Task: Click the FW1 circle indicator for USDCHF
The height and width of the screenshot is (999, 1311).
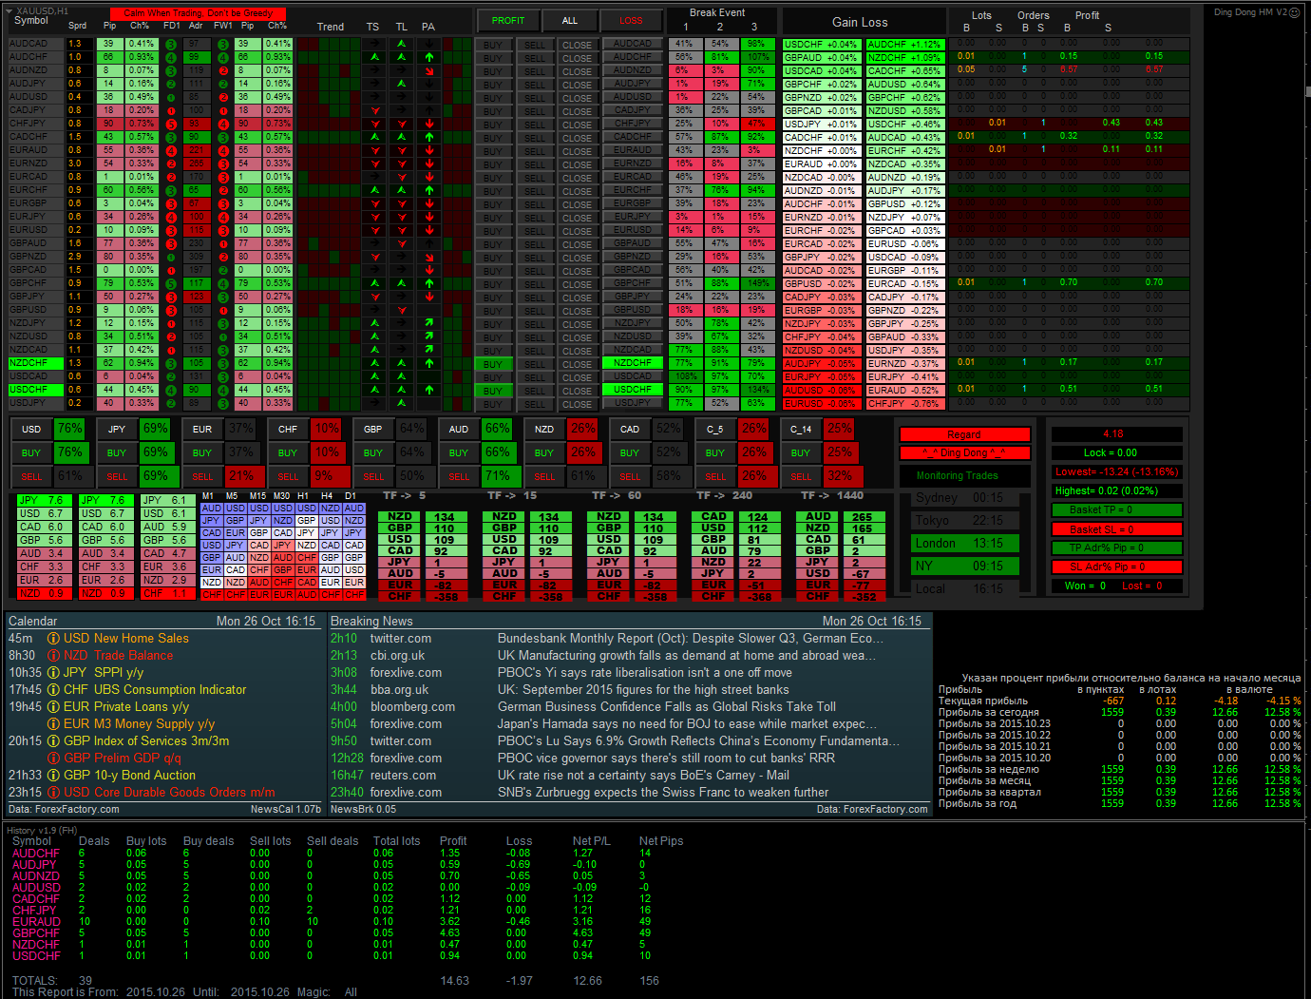Action: pyautogui.click(x=222, y=390)
